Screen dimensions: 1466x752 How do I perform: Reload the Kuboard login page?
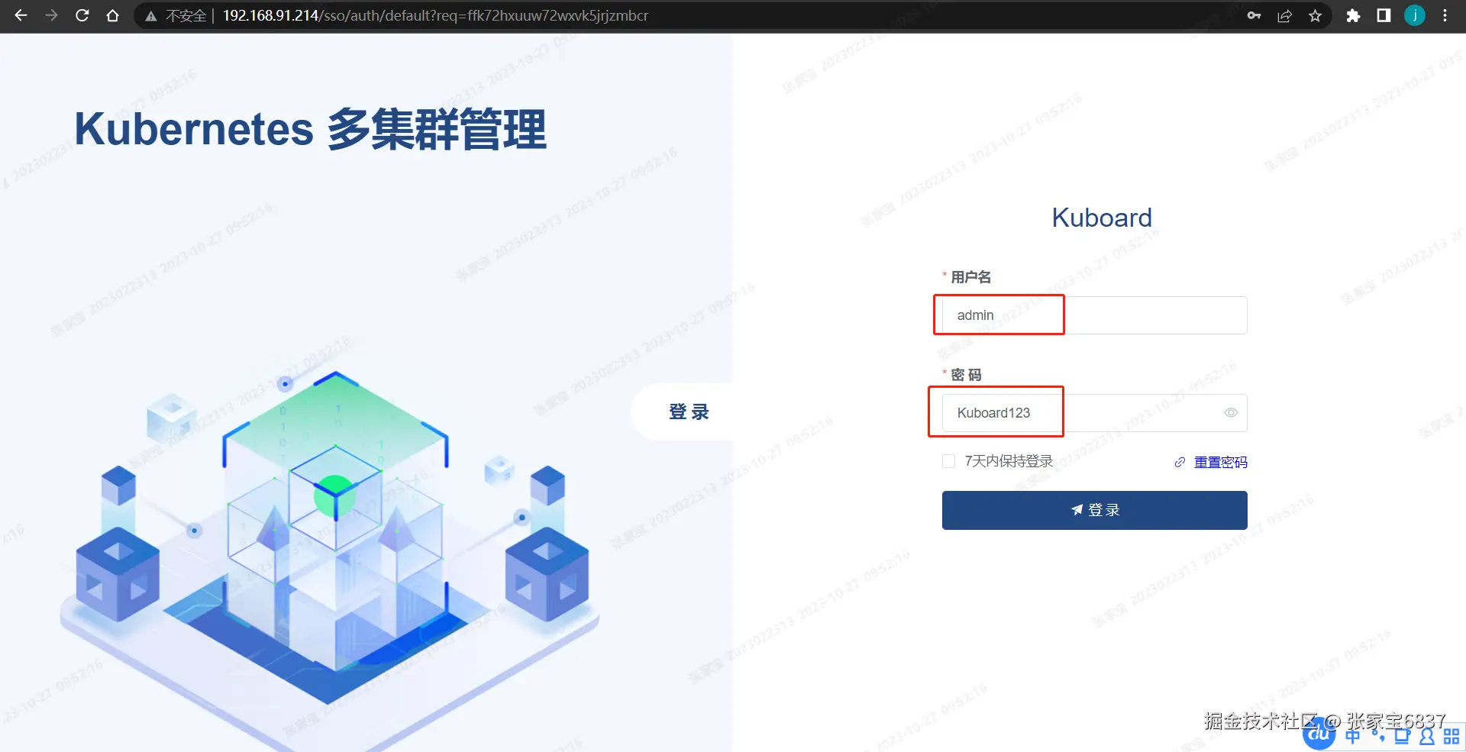click(82, 15)
